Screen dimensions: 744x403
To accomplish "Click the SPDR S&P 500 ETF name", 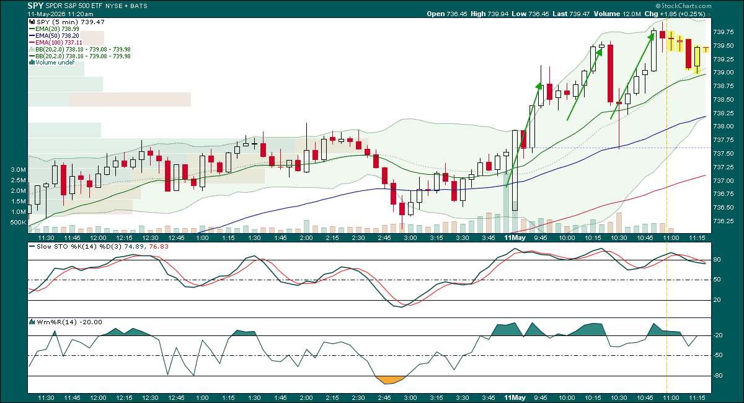I will [x=74, y=6].
